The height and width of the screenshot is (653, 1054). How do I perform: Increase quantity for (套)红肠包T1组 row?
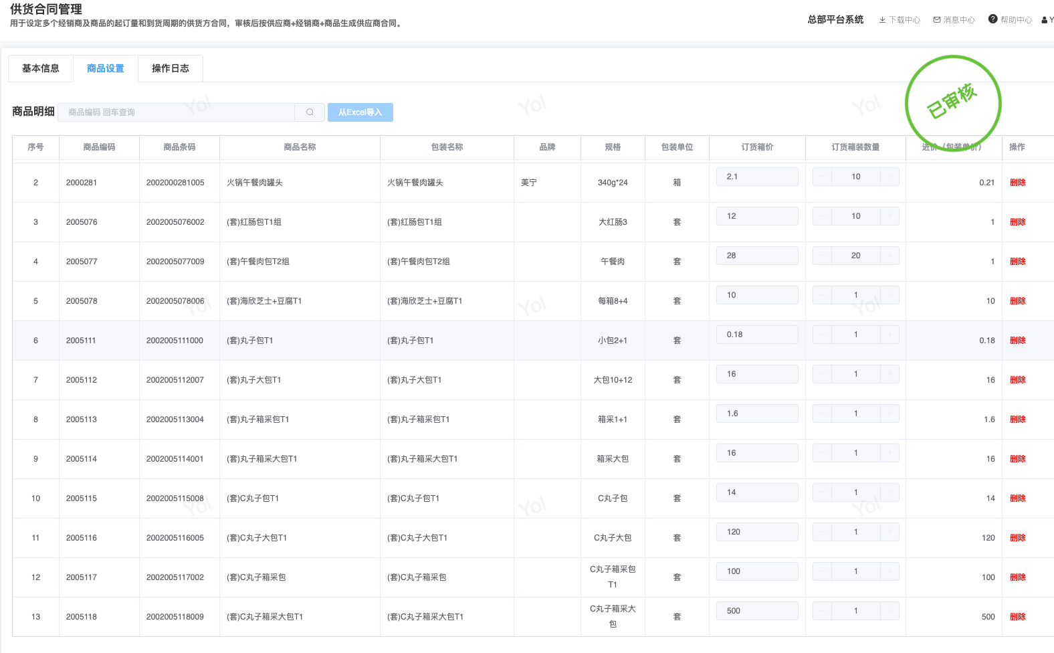point(890,216)
